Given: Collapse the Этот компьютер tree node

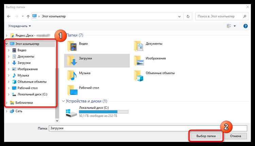Looking at the screenshot, I should coord(7,44).
